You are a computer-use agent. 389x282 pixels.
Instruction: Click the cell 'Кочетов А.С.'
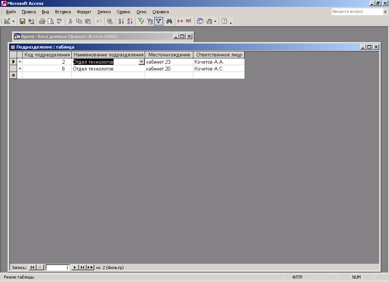[219, 69]
